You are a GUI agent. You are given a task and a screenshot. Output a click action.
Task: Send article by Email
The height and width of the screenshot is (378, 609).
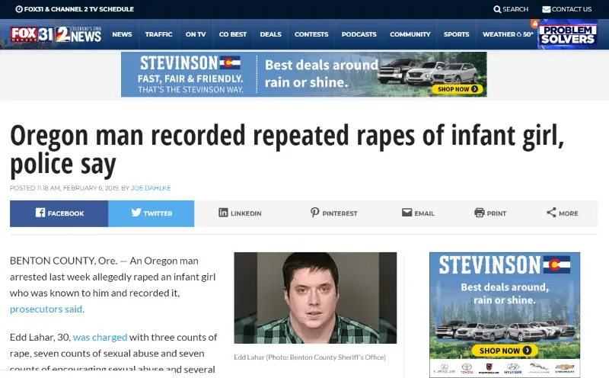coord(418,213)
